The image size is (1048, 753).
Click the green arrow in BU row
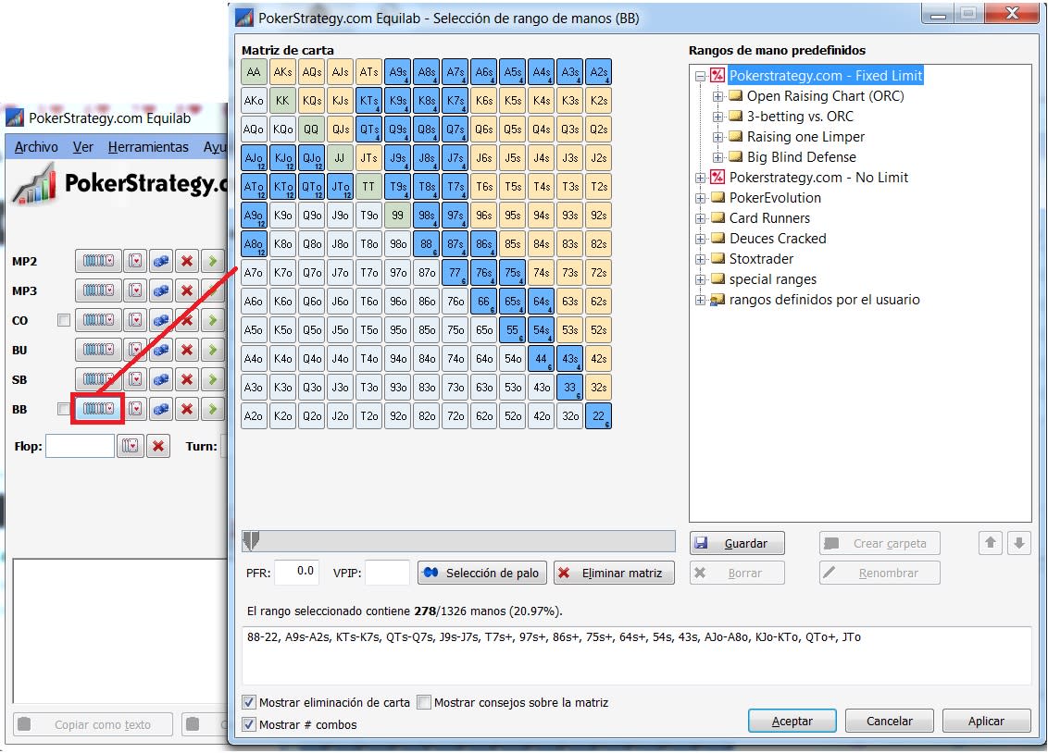[213, 349]
